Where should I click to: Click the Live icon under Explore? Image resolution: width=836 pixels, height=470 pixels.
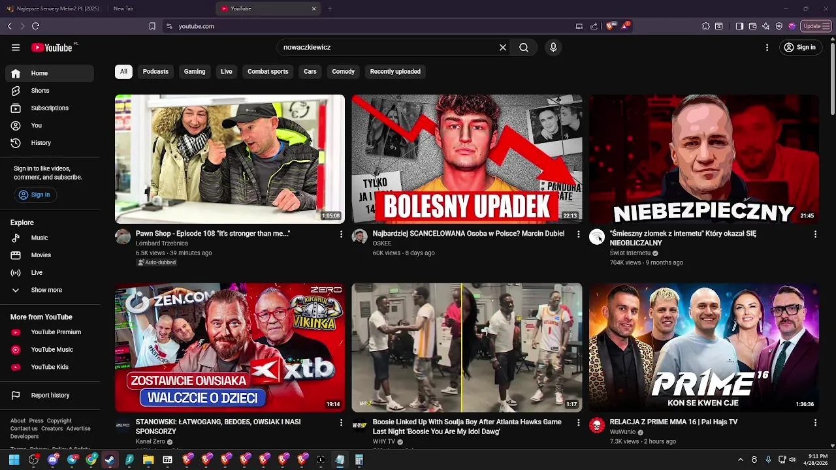(x=16, y=272)
